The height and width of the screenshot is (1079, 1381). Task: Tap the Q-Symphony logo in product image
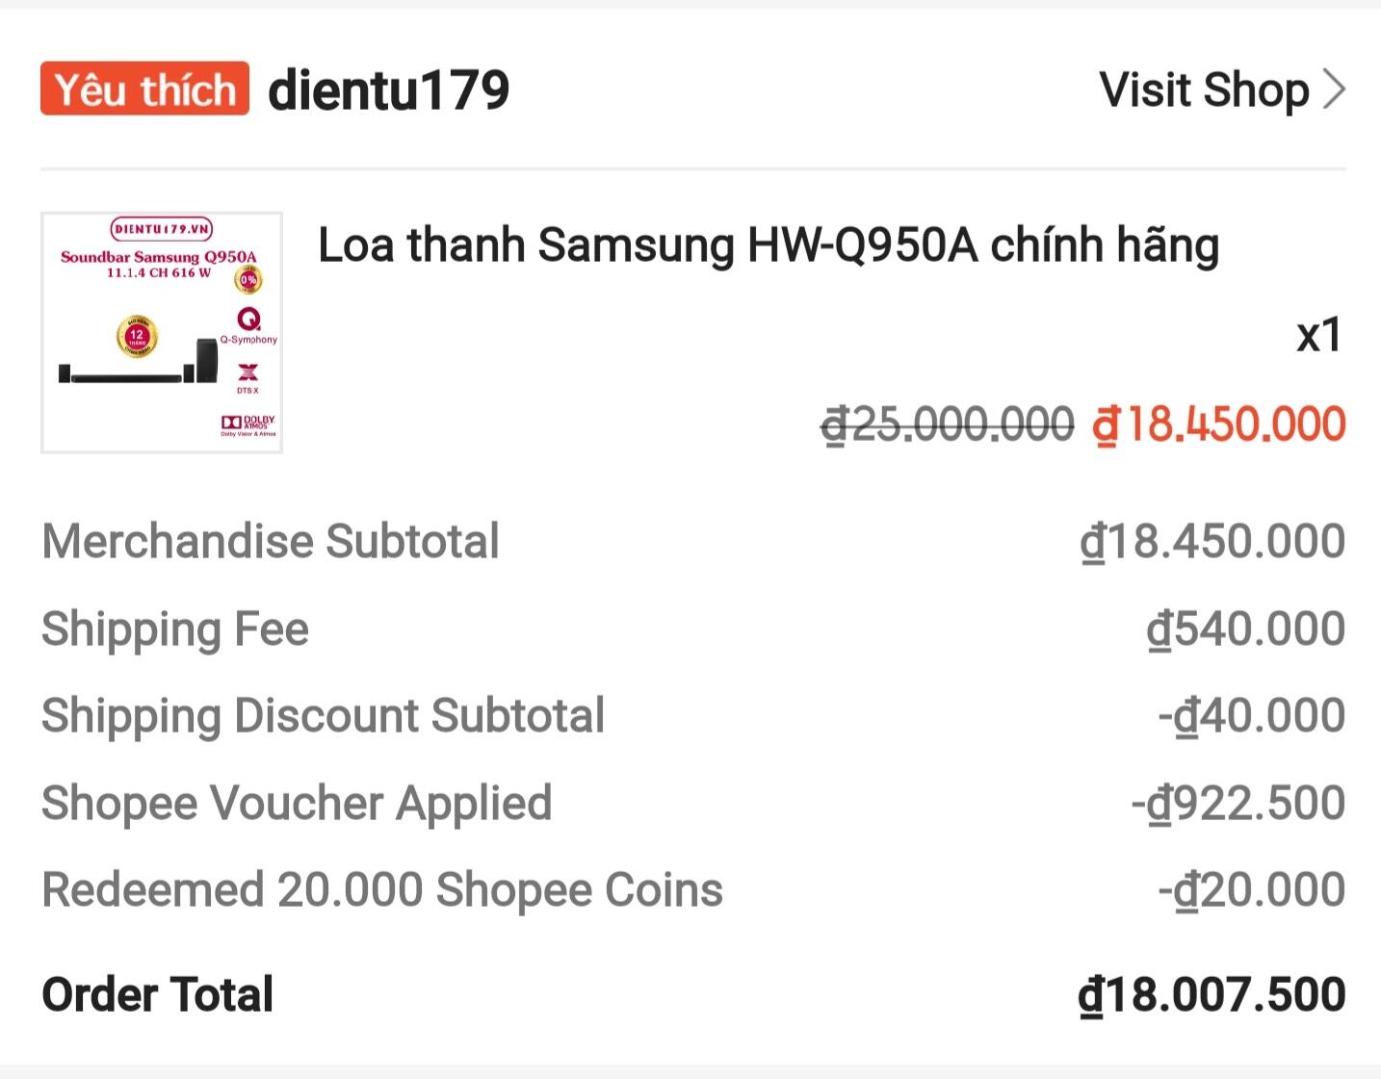click(x=248, y=324)
